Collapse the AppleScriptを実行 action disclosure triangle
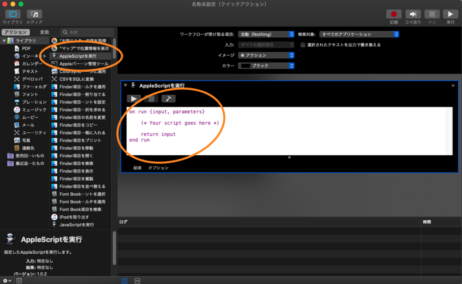 (125, 85)
